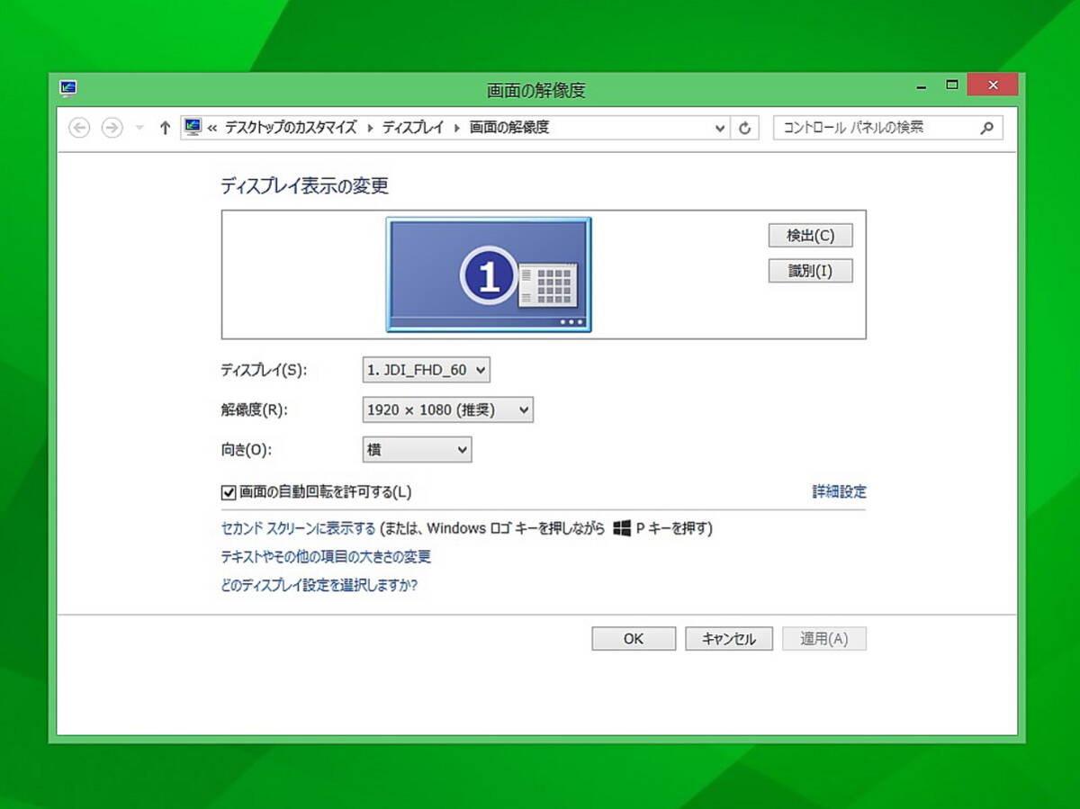Image resolution: width=1080 pixels, height=809 pixels.
Task: Minimize the 画面の解像度 window
Action: pos(922,86)
